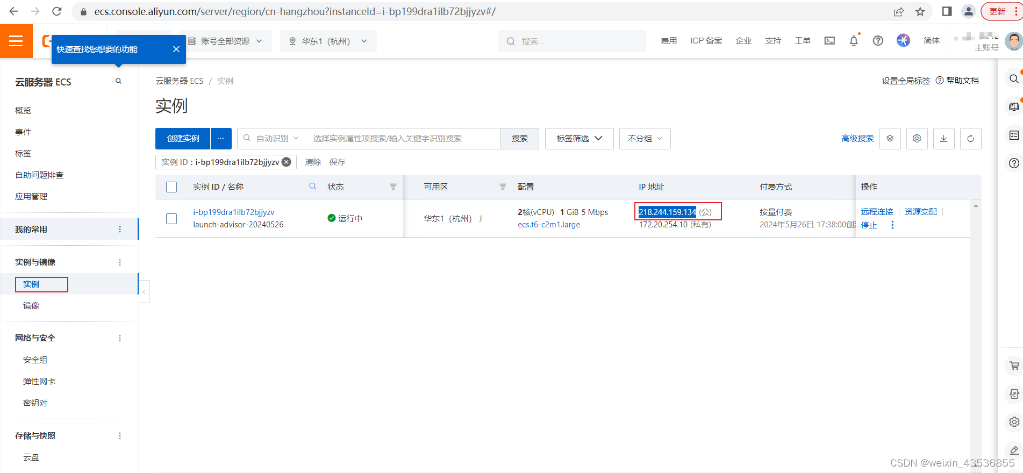Viewport: 1023px width, 473px height.
Task: Open 存储与快照 section options dots
Action: [120, 436]
